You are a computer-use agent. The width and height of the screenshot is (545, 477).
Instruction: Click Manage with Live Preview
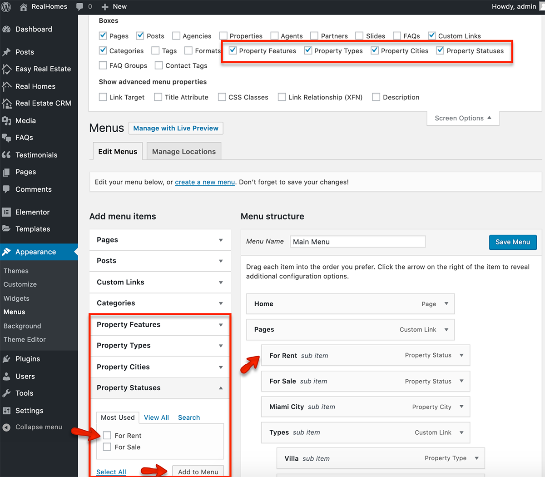click(176, 128)
